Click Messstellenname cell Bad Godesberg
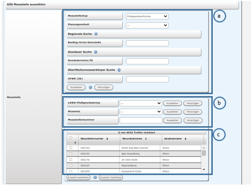251x186 pixels. pyautogui.click(x=140, y=154)
